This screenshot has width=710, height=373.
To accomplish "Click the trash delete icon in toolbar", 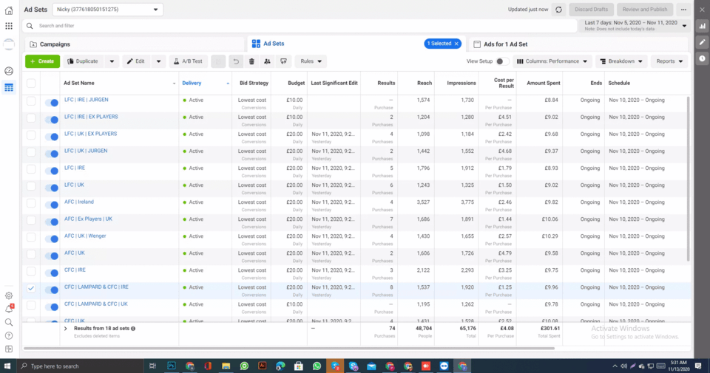I will pyautogui.click(x=251, y=61).
